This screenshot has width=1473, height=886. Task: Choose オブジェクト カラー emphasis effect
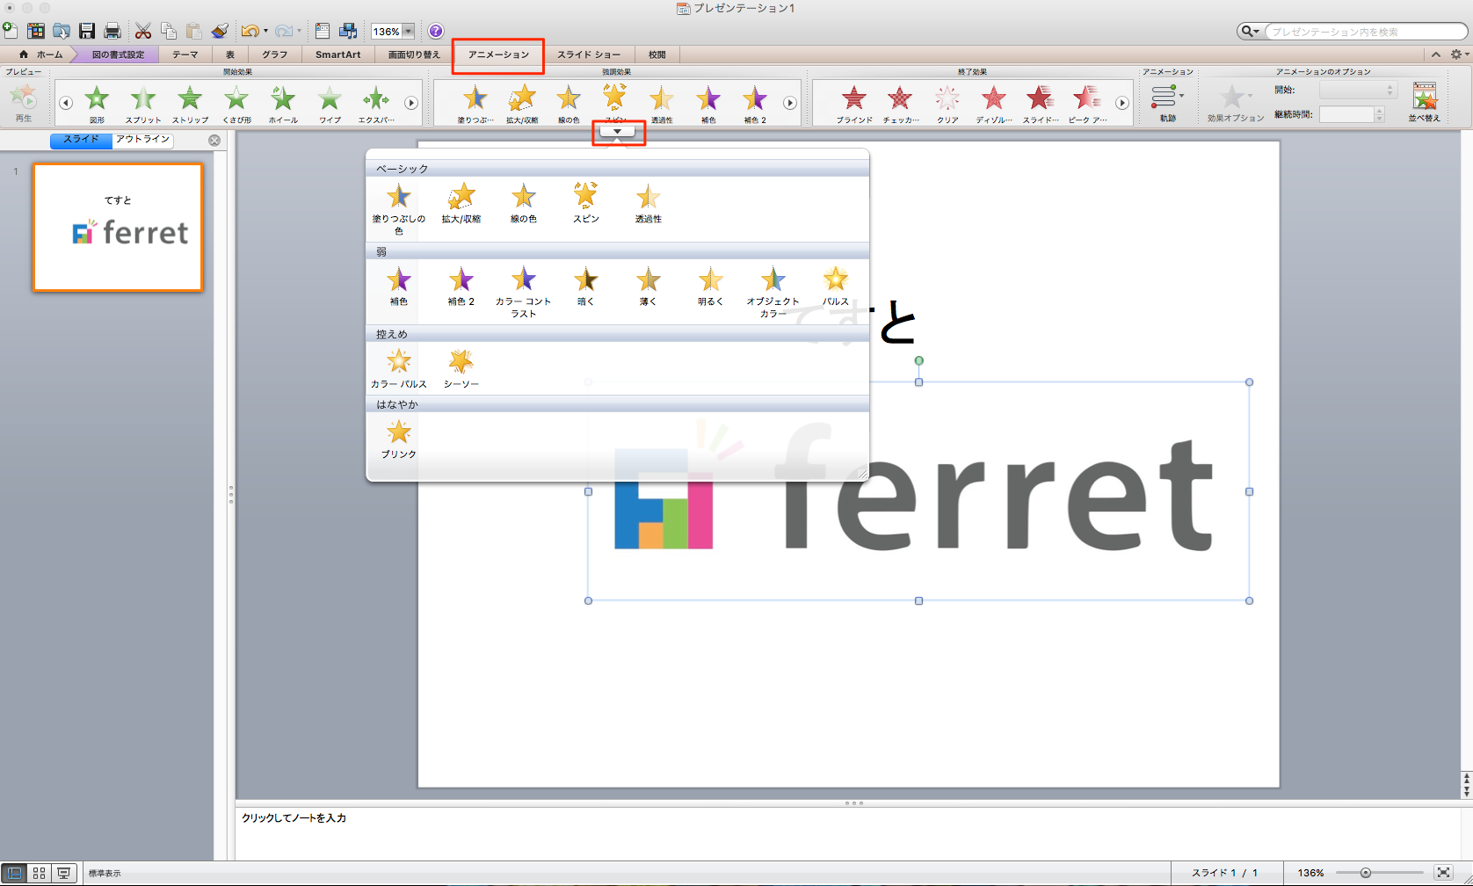pos(773,291)
